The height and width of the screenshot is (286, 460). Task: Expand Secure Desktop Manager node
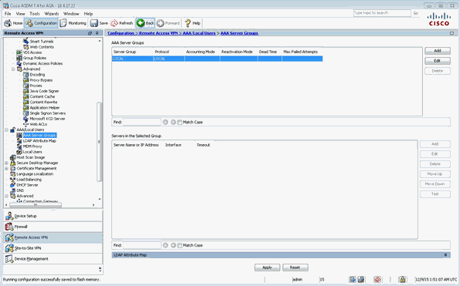coord(6,163)
